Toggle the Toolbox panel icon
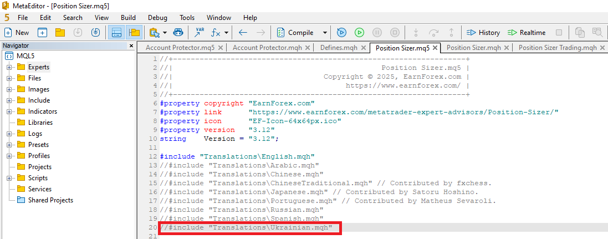This screenshot has width=608, height=239. tap(116, 33)
